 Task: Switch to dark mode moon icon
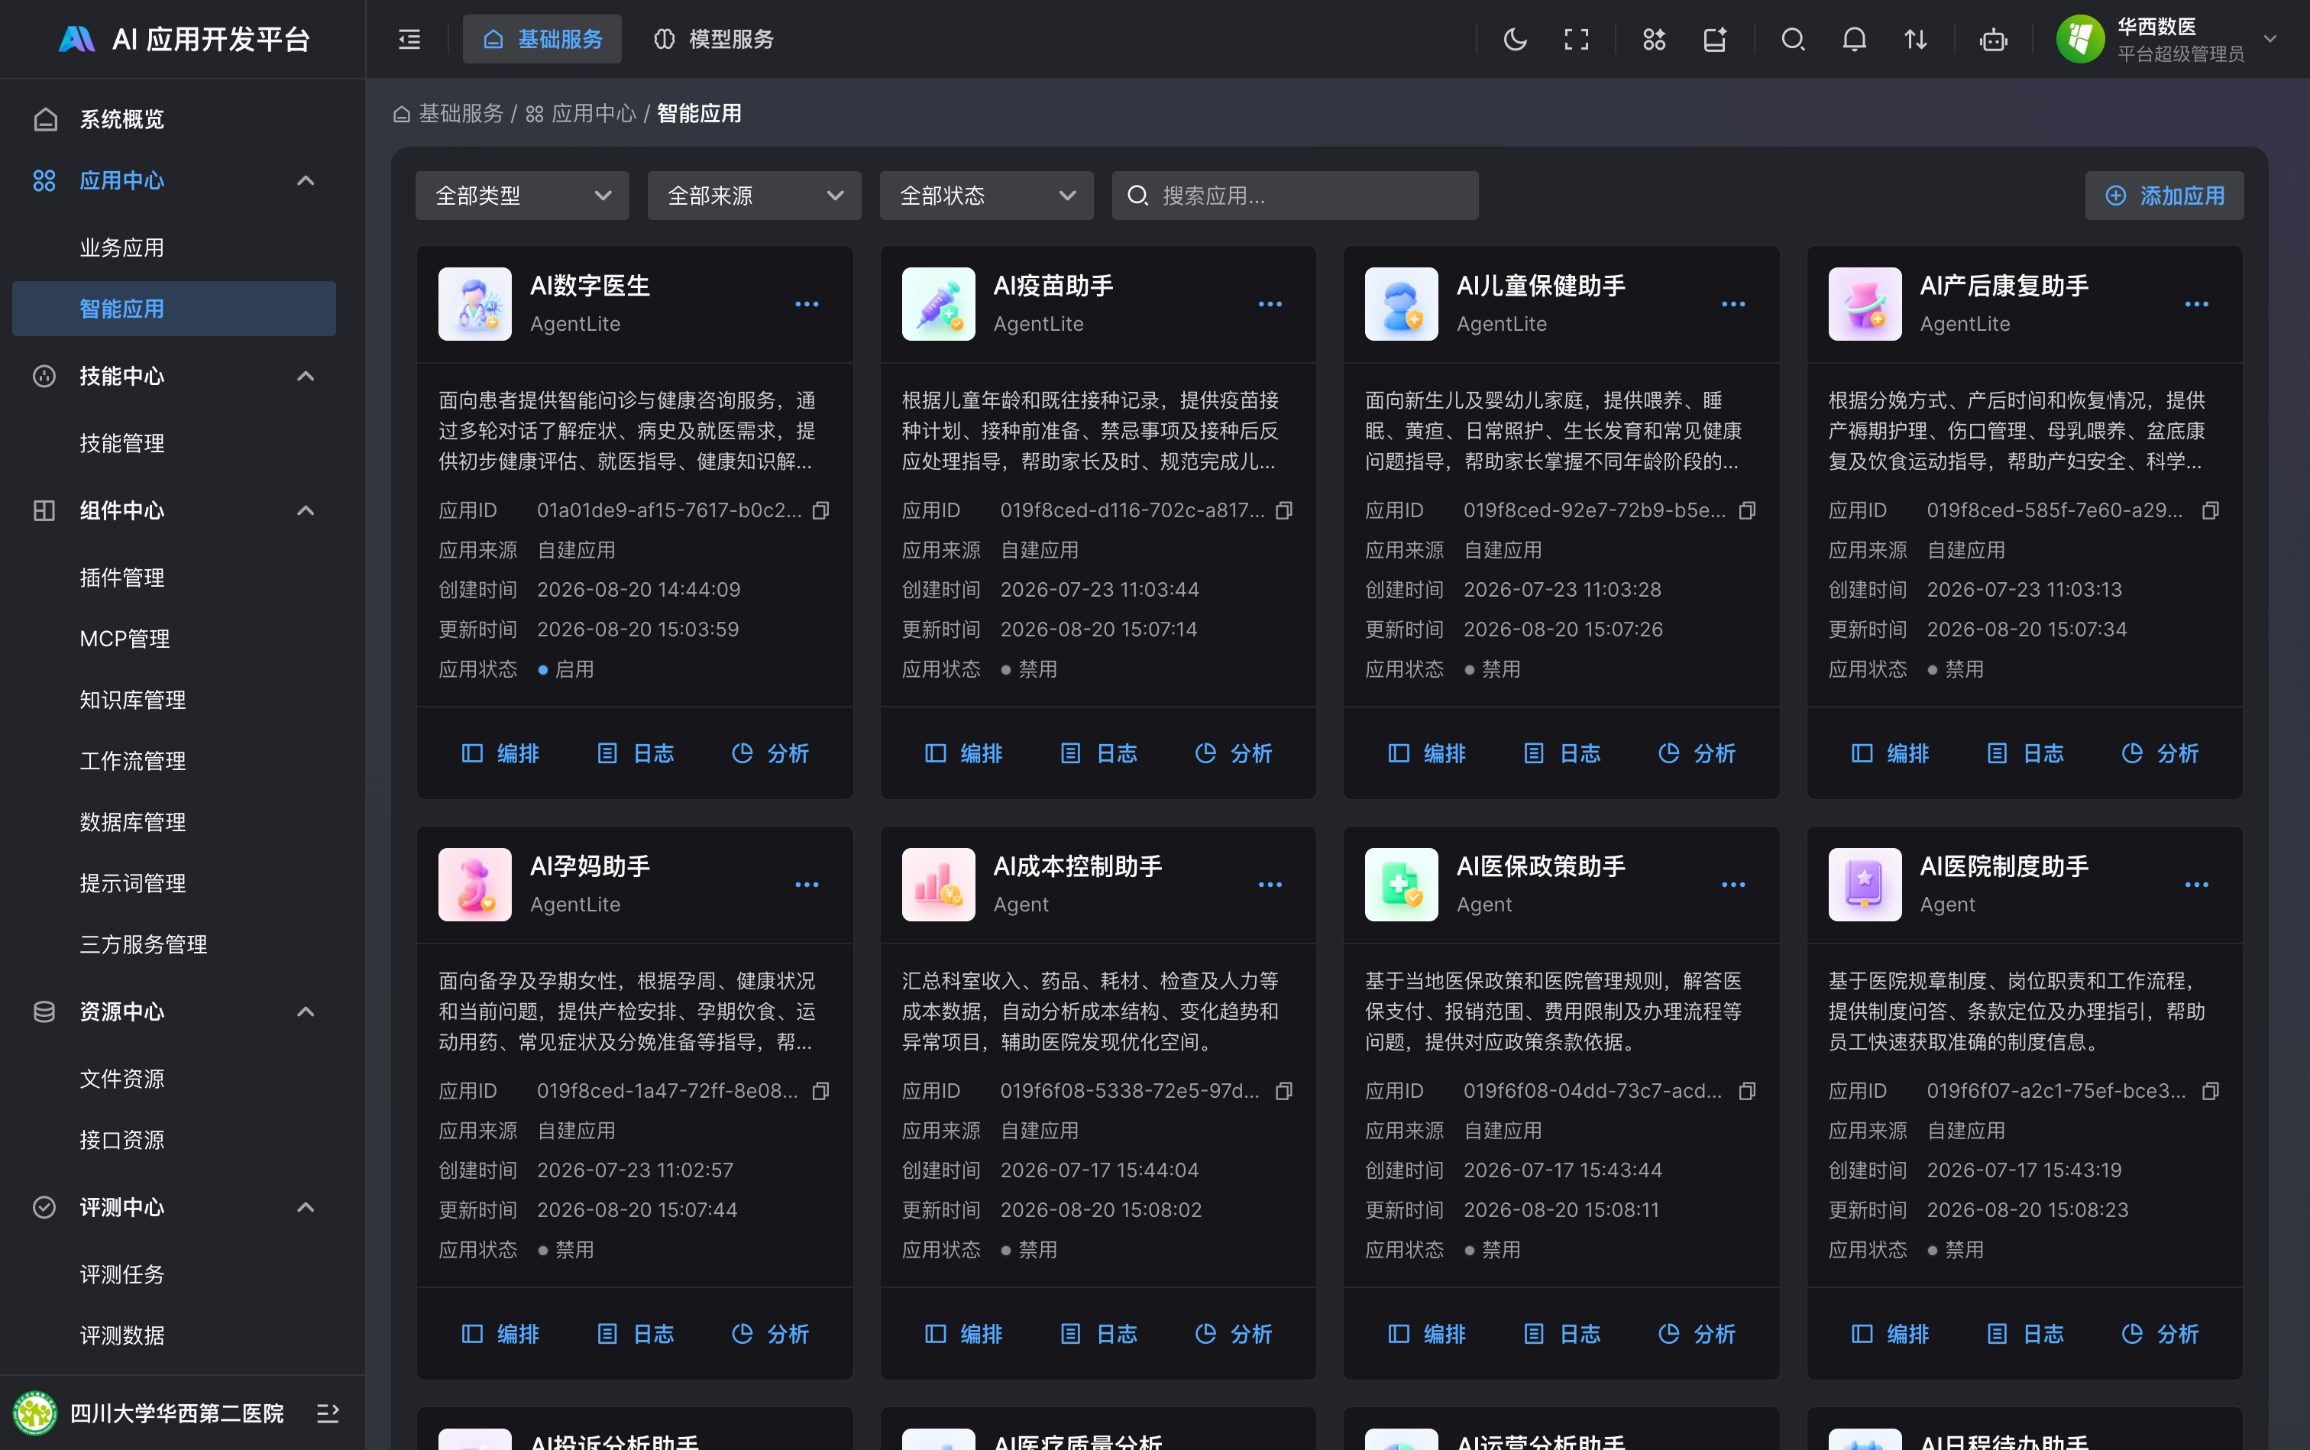point(1515,39)
